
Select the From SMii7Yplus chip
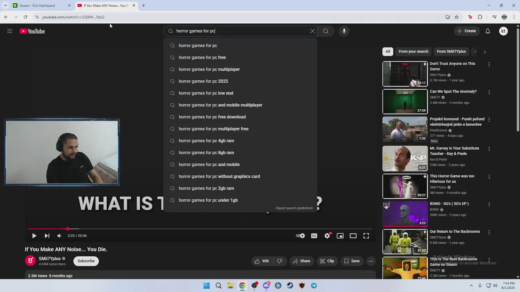(x=451, y=52)
